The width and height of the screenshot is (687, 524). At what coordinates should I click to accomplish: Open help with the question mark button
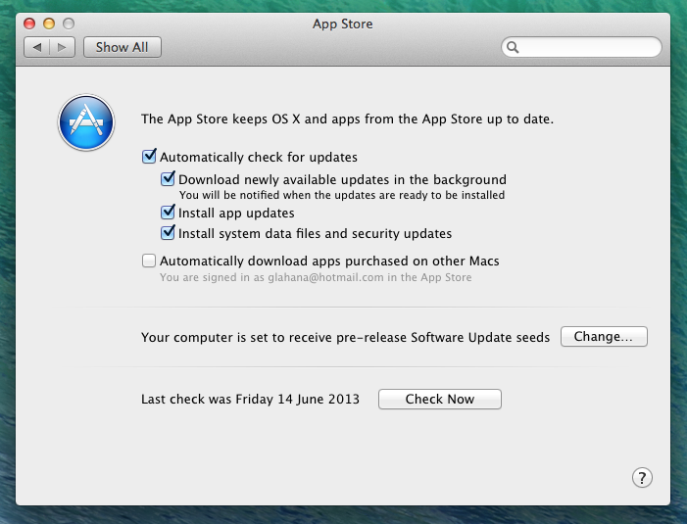pyautogui.click(x=642, y=478)
